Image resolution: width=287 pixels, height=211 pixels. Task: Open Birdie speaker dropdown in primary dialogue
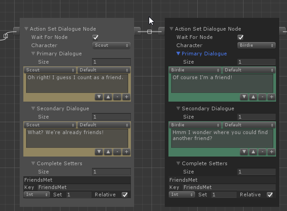click(x=195, y=70)
